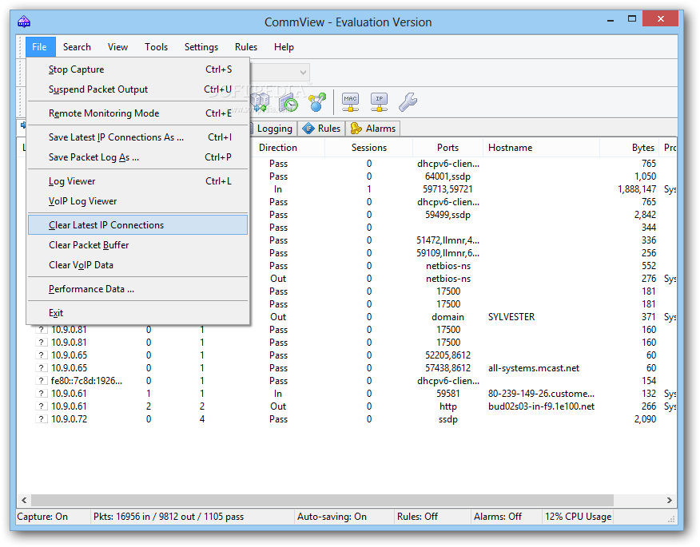Click hostname bud02s03-in-f9.1e100.net
Image resolution: width=700 pixels, height=547 pixels.
tap(541, 406)
